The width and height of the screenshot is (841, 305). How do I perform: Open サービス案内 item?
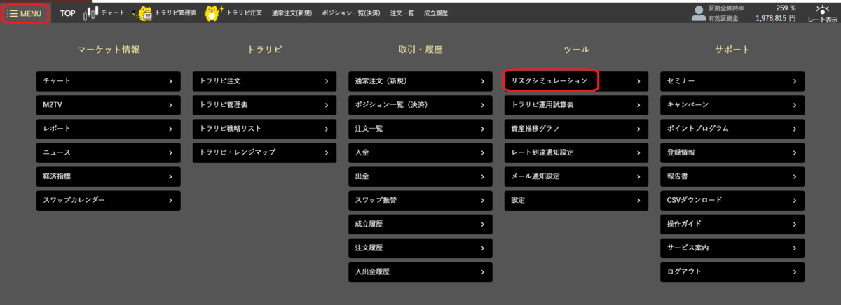click(732, 248)
